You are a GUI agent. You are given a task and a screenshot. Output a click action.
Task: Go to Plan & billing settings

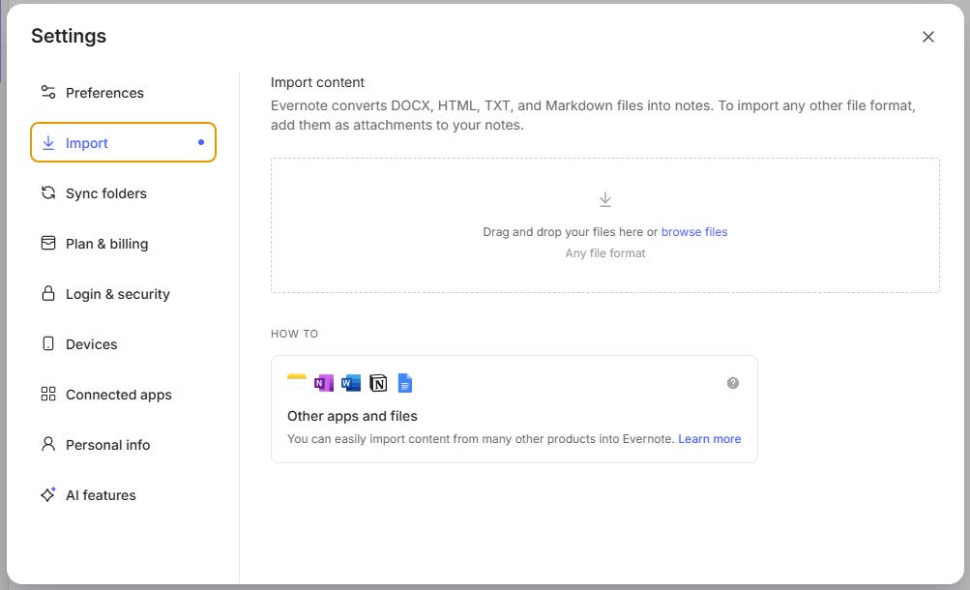pyautogui.click(x=123, y=243)
